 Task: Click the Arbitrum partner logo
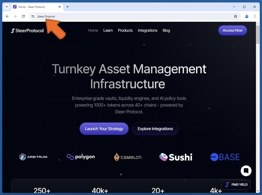33,157
